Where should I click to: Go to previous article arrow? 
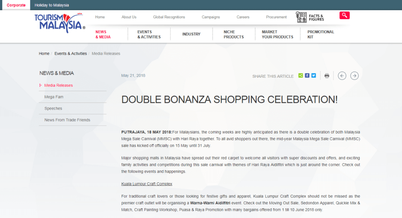(342, 76)
